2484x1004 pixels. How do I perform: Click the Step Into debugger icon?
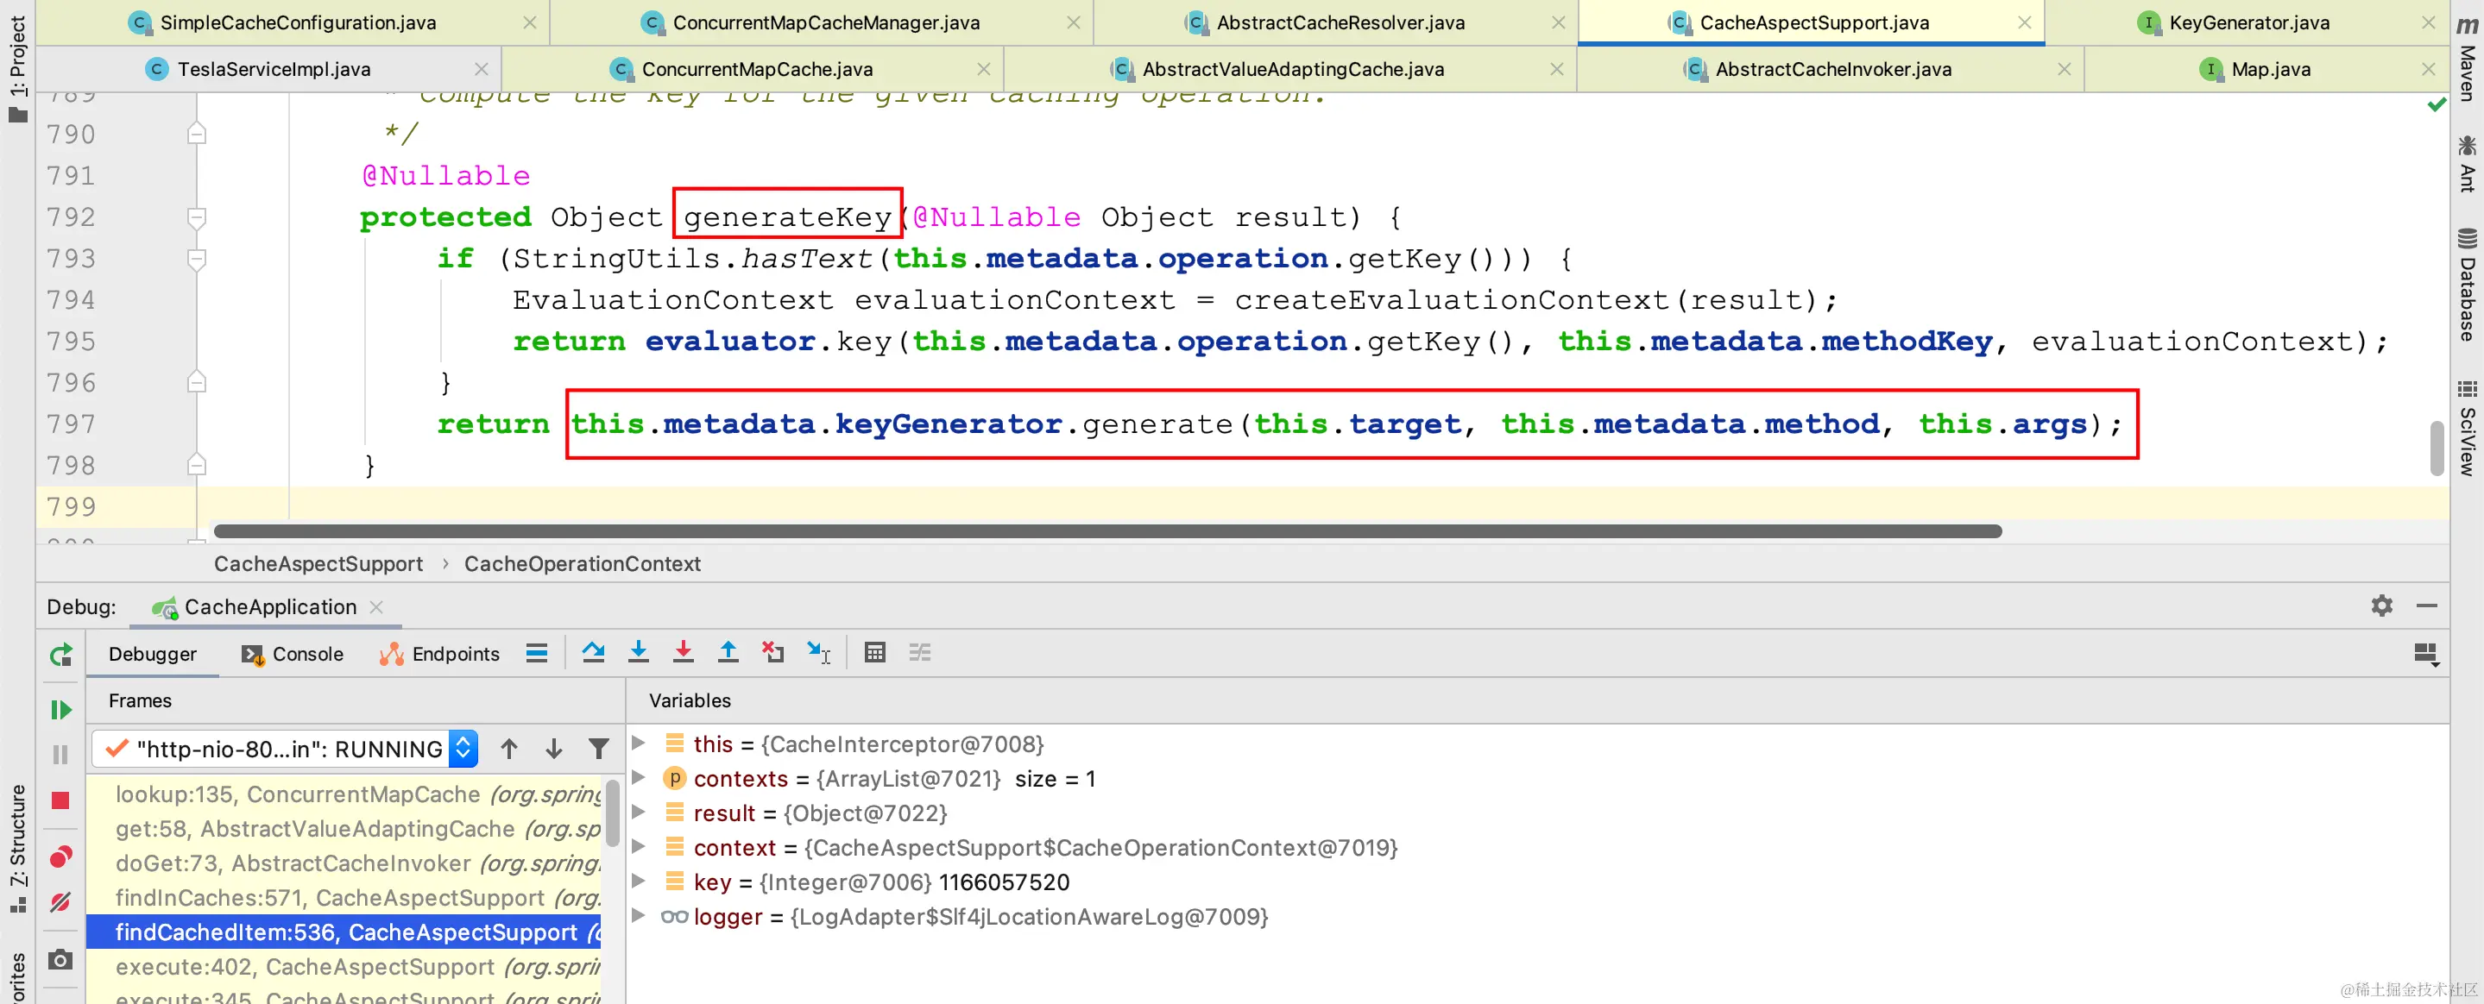tap(639, 652)
